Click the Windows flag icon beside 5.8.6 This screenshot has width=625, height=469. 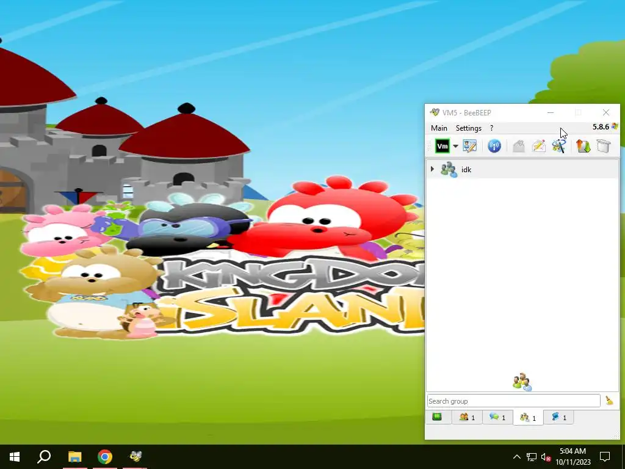pyautogui.click(x=614, y=126)
